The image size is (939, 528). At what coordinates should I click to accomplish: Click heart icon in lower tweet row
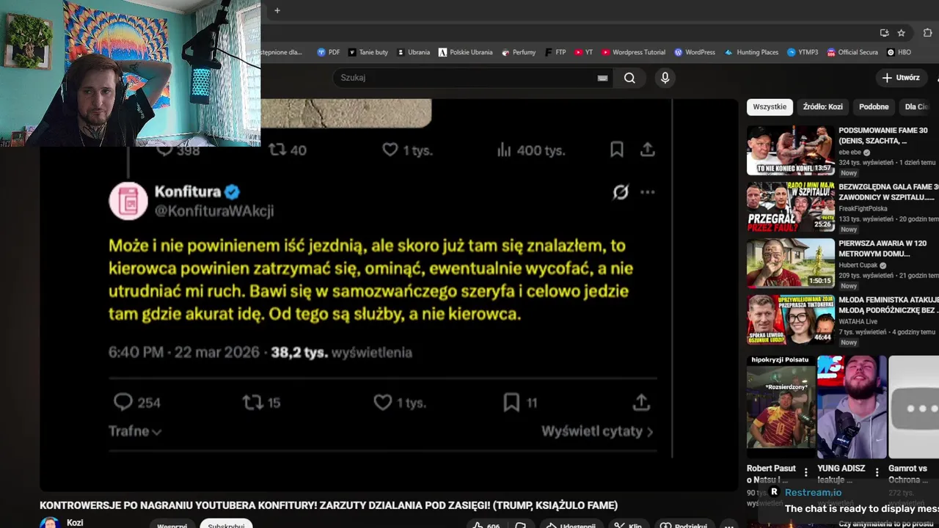382,402
